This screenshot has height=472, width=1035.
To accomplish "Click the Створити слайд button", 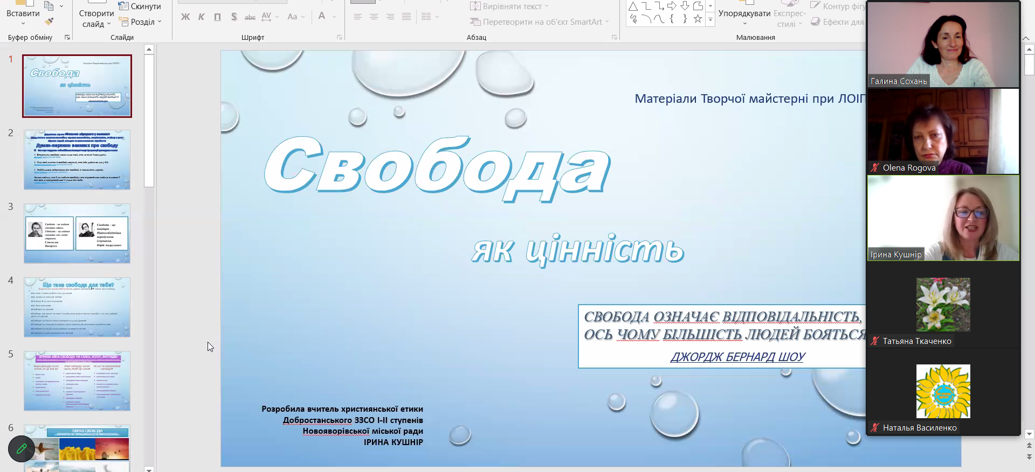I will click(x=96, y=18).
